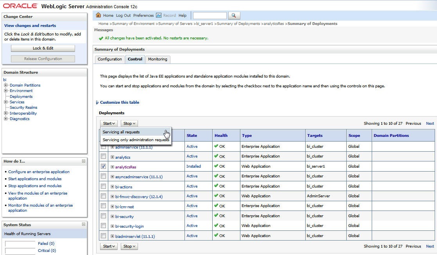
Task: Collapse the How do I panel
Action: [84, 161]
